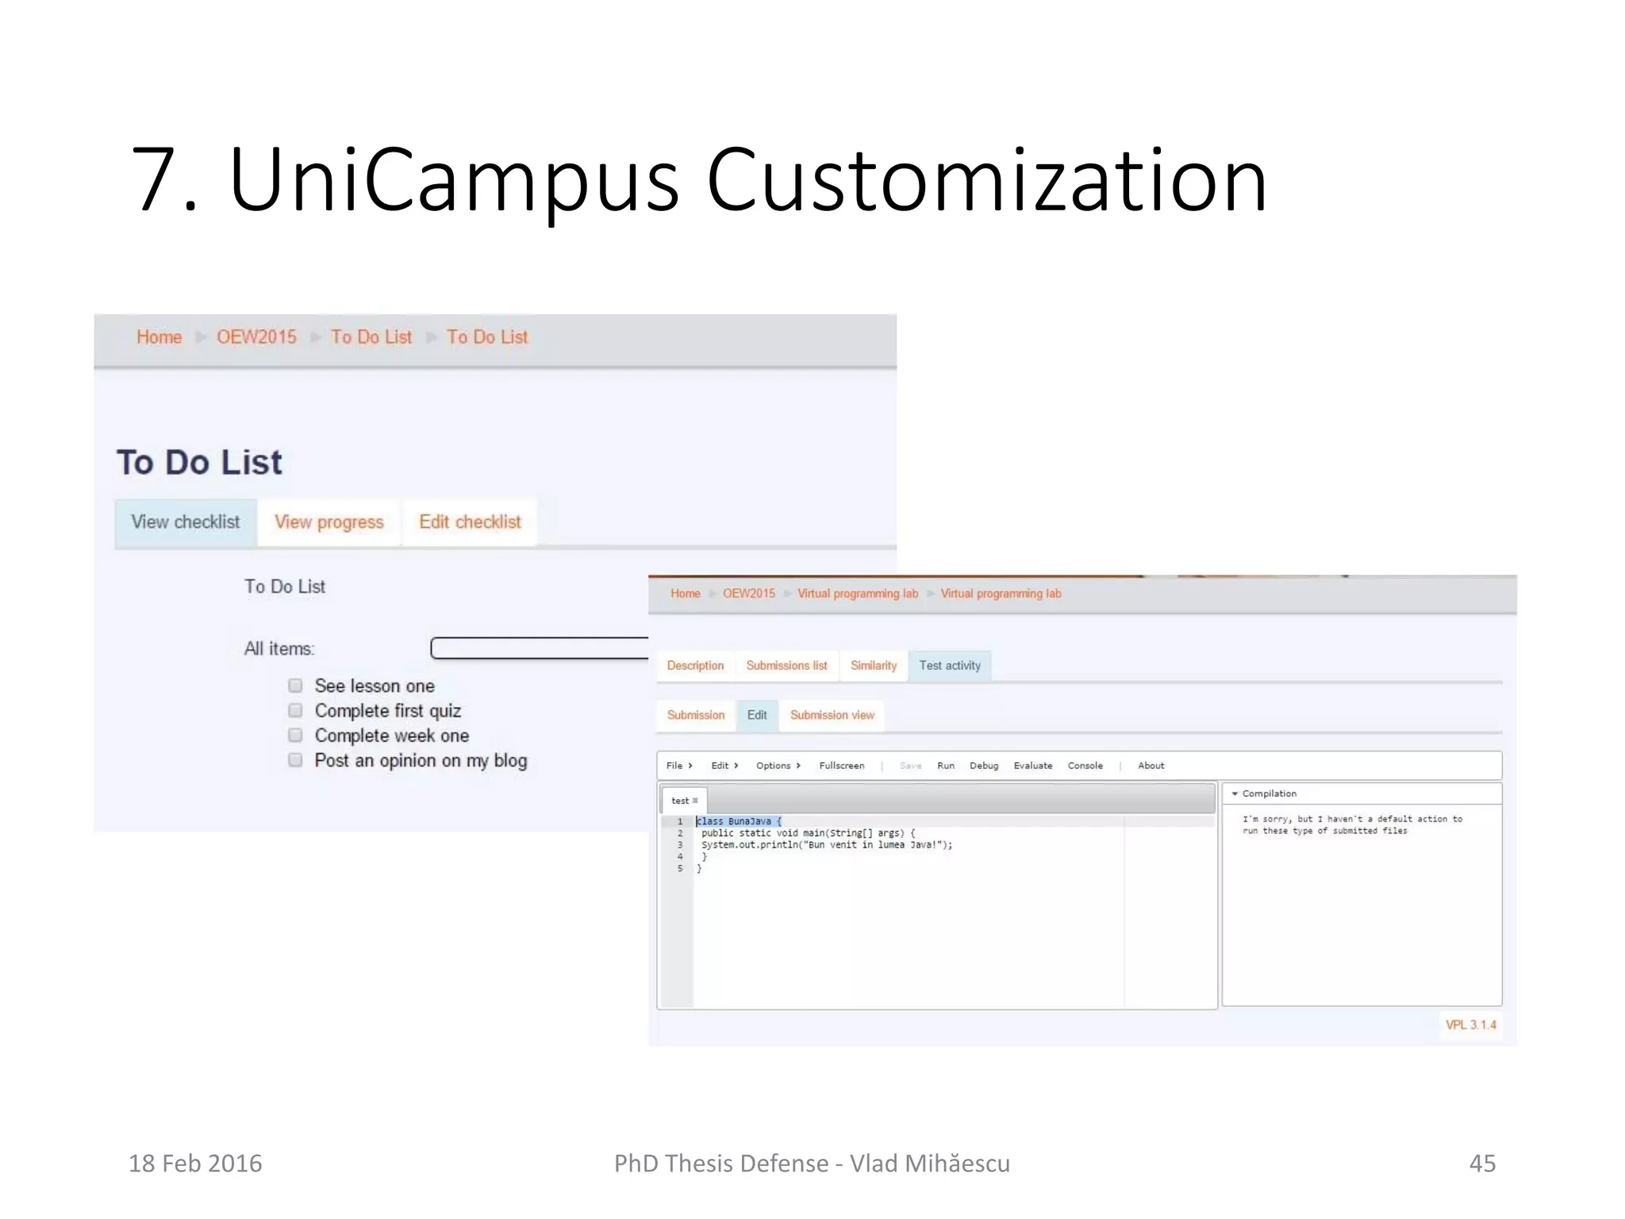Click line number 2 in the gutter

(x=680, y=833)
